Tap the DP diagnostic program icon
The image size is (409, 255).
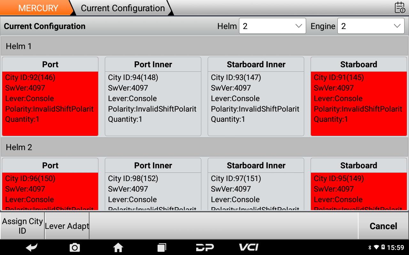pyautogui.click(x=205, y=247)
